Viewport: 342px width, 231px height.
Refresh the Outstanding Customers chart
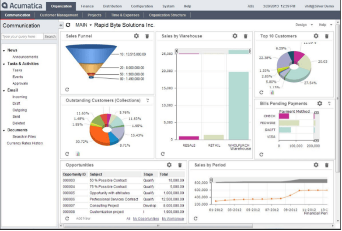point(67,154)
